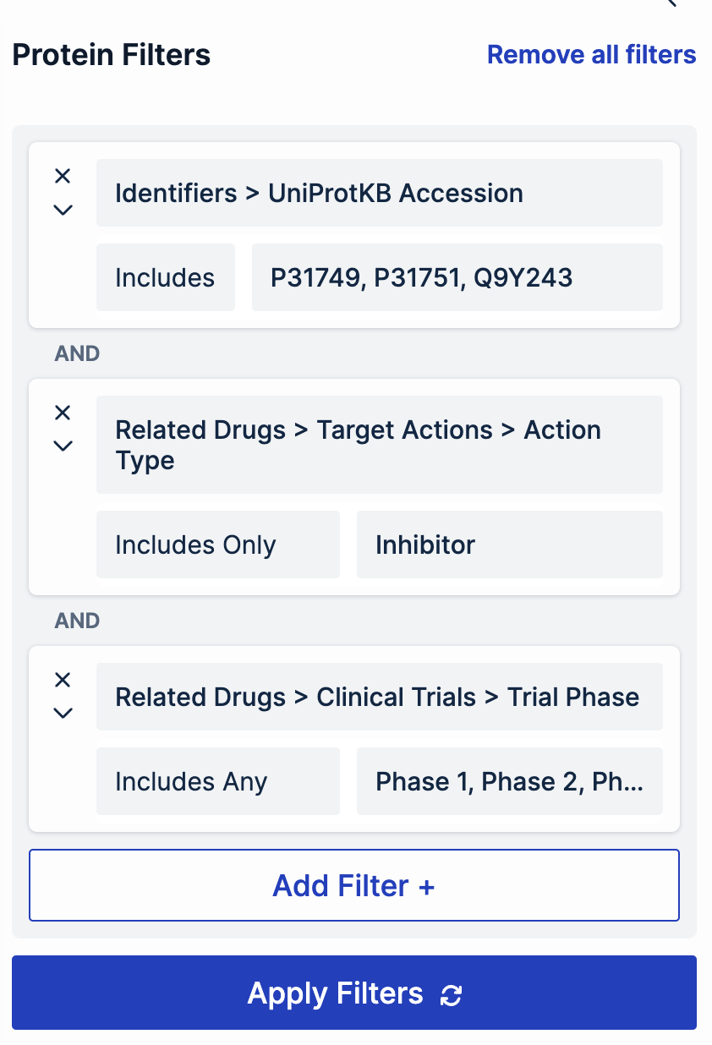Edit the P31749, P31751, Q9Y243 values field
The height and width of the screenshot is (1045, 712).
click(457, 277)
